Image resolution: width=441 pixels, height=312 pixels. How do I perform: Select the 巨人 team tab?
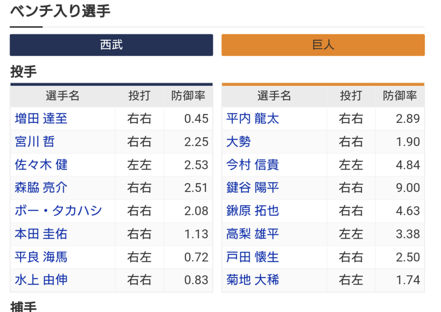click(323, 45)
